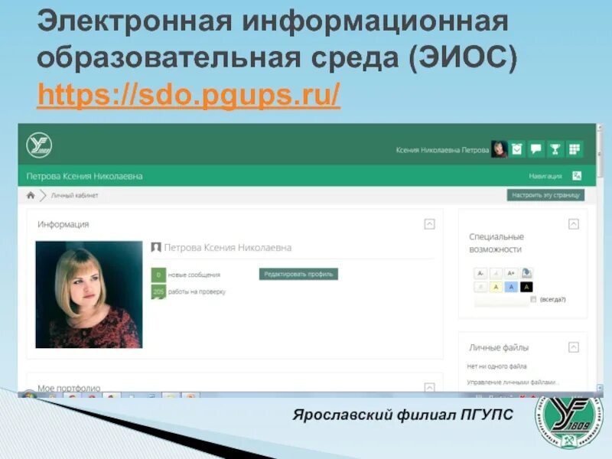Click the small user avatar in the header
Image resolution: width=612 pixels, height=459 pixels.
click(500, 149)
